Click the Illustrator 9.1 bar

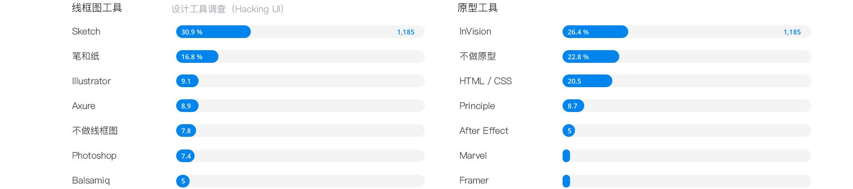(x=187, y=81)
